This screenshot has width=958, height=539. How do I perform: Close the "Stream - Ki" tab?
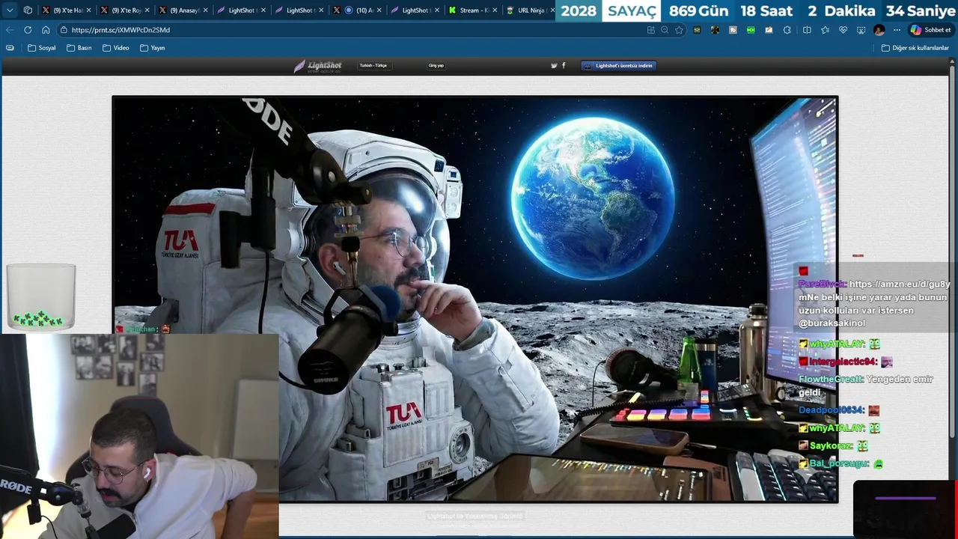495,10
